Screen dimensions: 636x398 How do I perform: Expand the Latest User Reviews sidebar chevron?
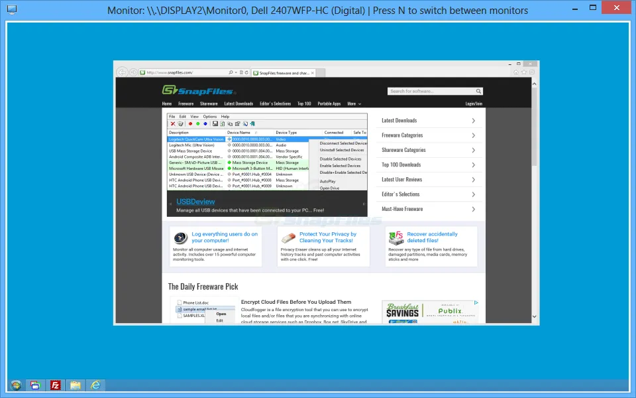point(473,180)
